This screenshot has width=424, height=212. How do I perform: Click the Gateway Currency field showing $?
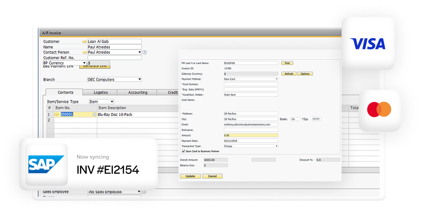(251, 73)
